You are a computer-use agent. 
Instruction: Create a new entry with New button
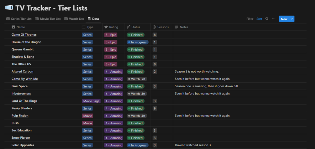point(284,19)
